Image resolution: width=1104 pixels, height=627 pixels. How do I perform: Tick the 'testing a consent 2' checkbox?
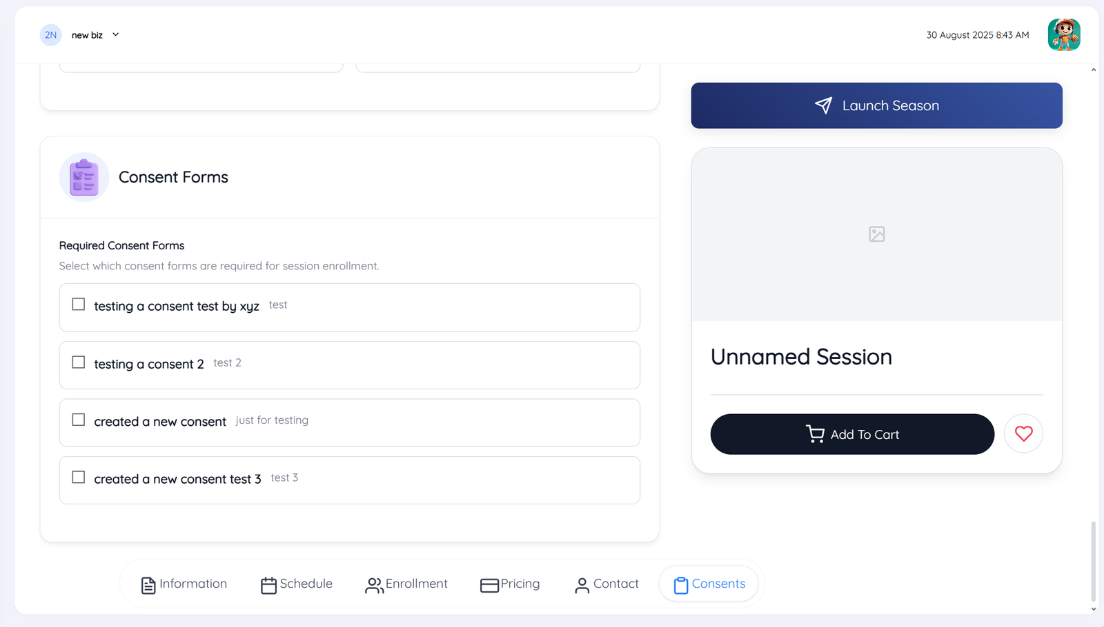pos(79,362)
